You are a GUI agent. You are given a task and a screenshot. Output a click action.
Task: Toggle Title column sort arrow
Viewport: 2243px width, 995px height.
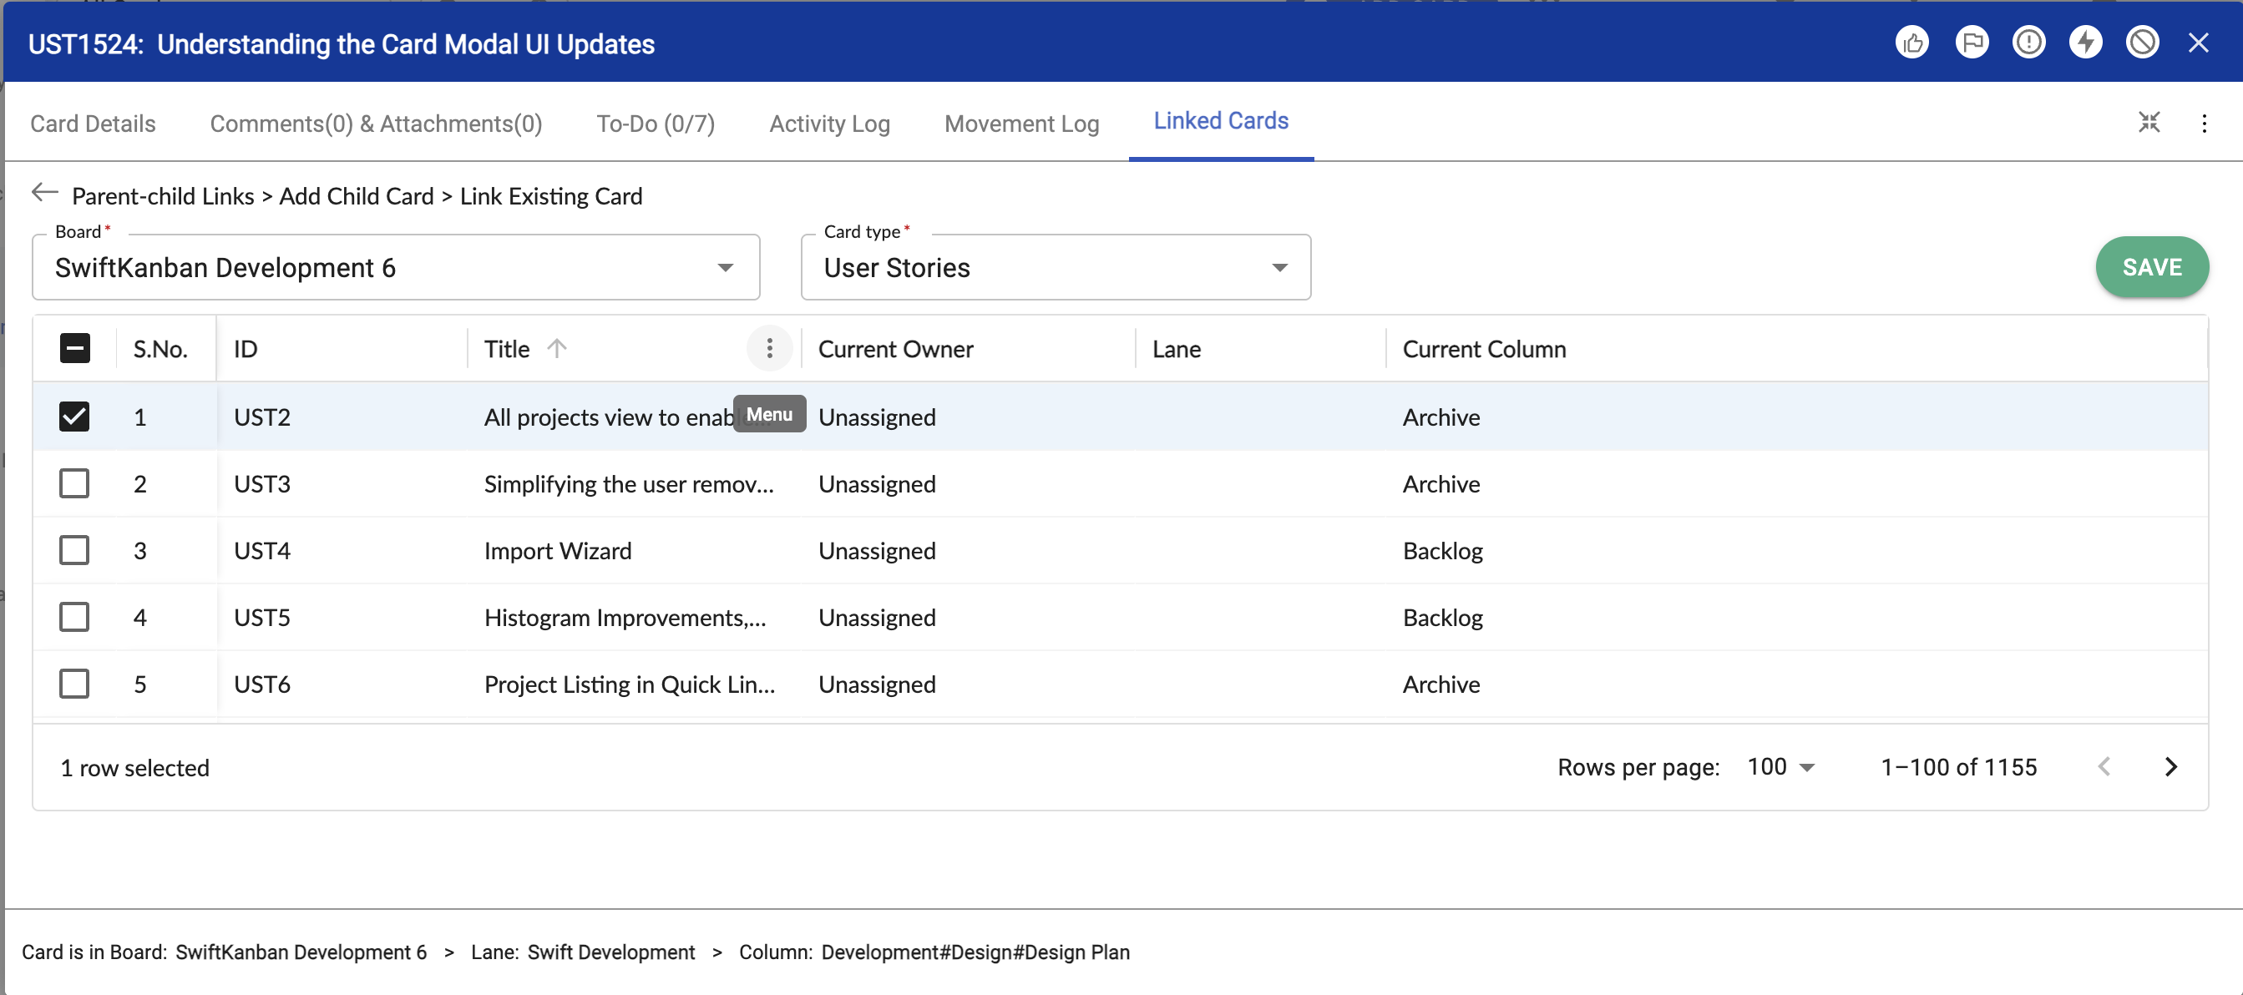pyautogui.click(x=556, y=348)
